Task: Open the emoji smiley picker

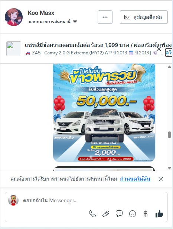Action: [x=133, y=214]
